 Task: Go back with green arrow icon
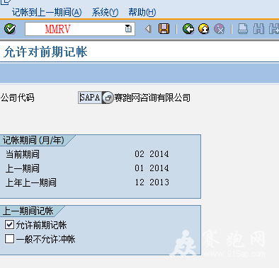tap(188, 29)
